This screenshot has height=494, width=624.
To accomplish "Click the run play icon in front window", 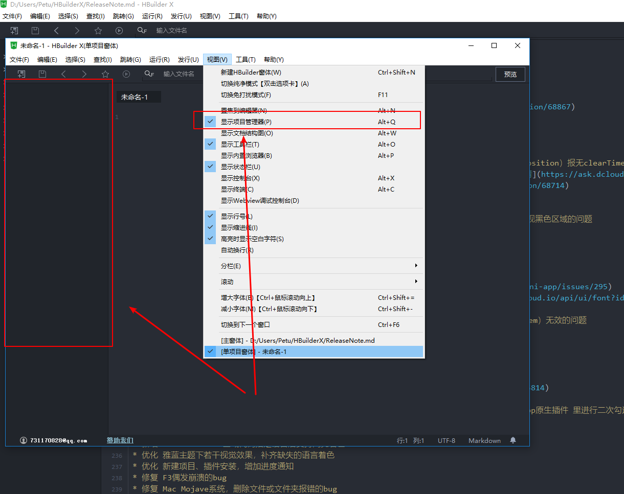I will 126,74.
